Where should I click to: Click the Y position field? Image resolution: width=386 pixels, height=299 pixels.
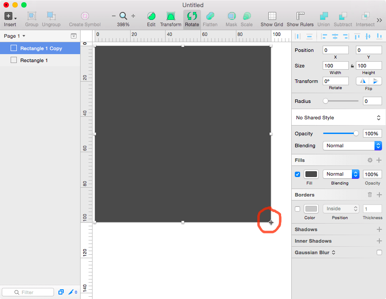pyautogui.click(x=369, y=50)
